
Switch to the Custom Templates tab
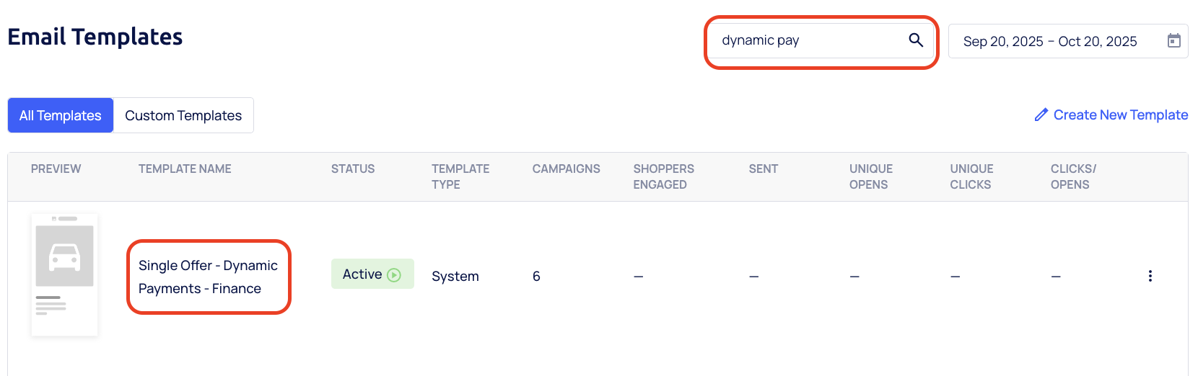point(183,115)
